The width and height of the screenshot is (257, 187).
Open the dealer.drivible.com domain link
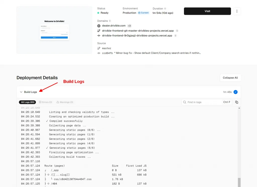click(114, 26)
